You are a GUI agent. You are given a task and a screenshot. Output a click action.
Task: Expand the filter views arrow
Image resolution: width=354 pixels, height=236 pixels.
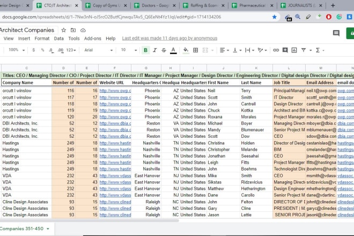(311, 50)
